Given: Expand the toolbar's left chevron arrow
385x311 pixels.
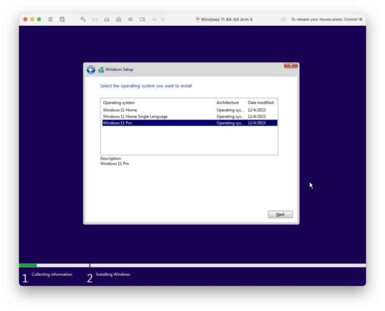Looking at the screenshot, I should (163, 20).
